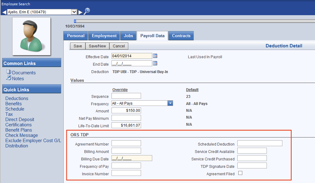Open the Contracts tab

[x=181, y=36]
